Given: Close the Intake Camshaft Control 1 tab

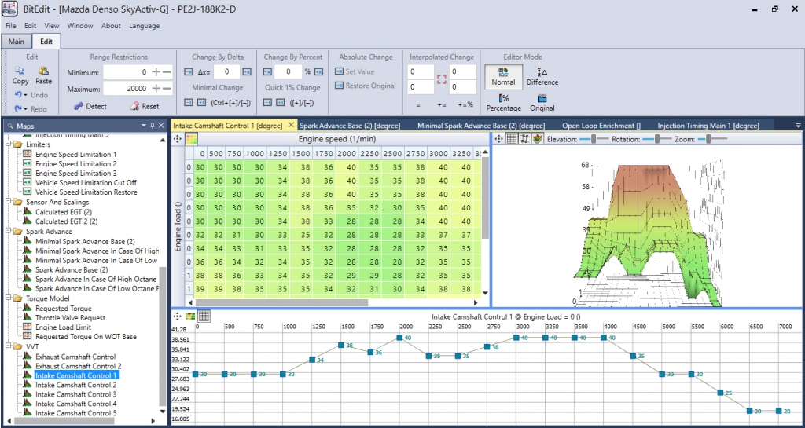Looking at the screenshot, I should click(x=291, y=125).
